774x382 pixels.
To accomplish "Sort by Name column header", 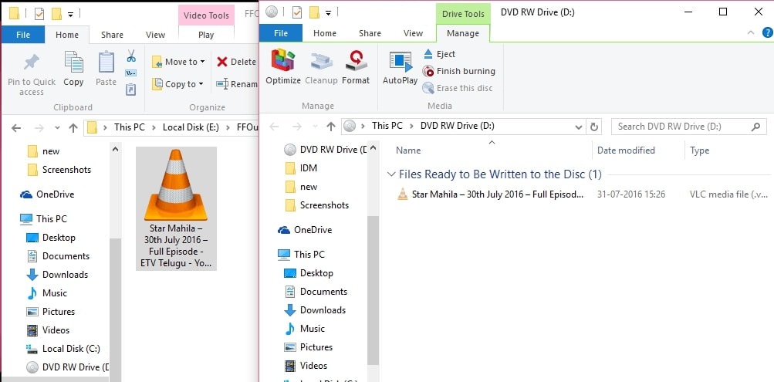I will point(408,150).
